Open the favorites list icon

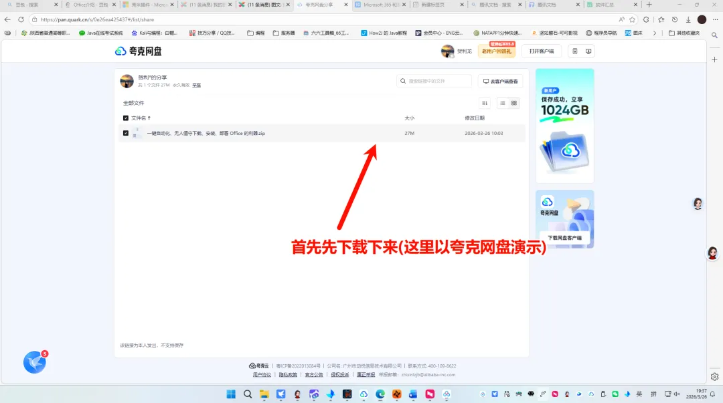point(661,19)
